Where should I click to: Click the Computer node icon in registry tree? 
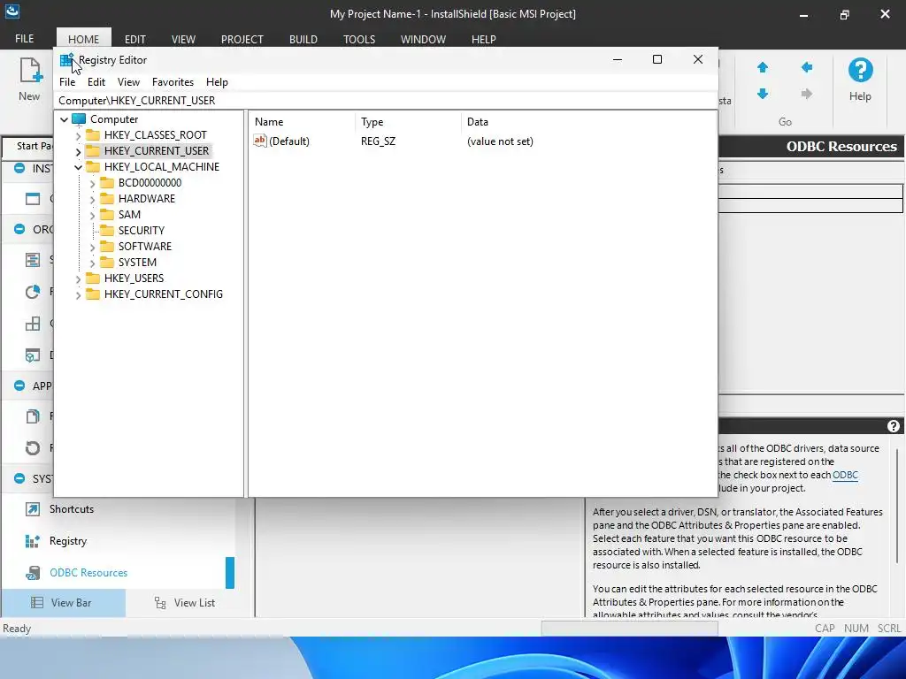pyautogui.click(x=79, y=119)
